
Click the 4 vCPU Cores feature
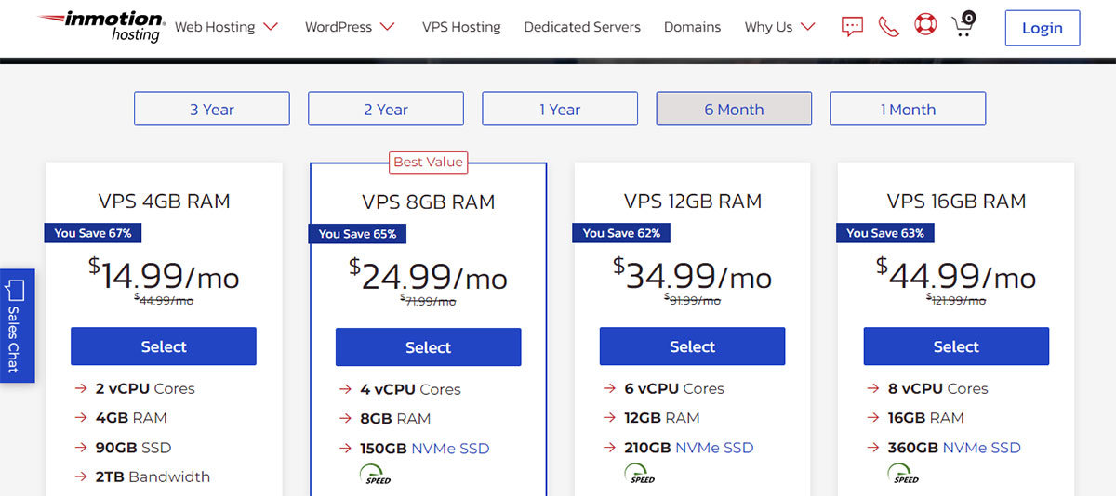[410, 389]
